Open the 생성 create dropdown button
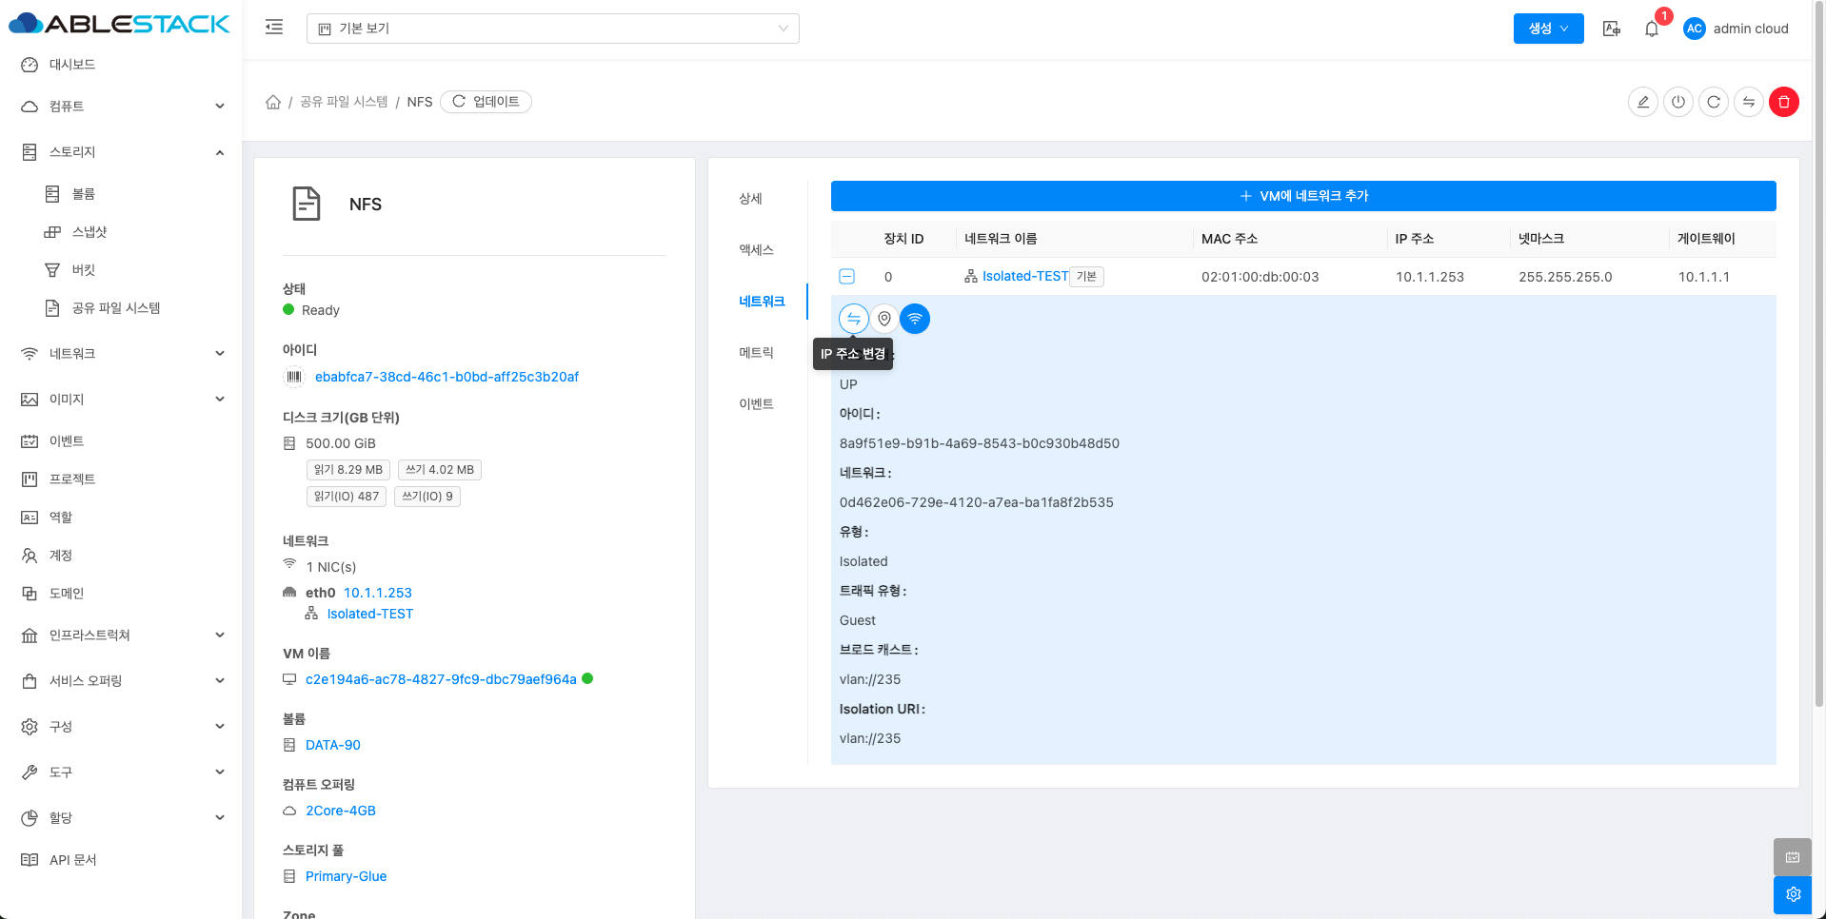Viewport: 1826px width, 919px height. (1548, 29)
